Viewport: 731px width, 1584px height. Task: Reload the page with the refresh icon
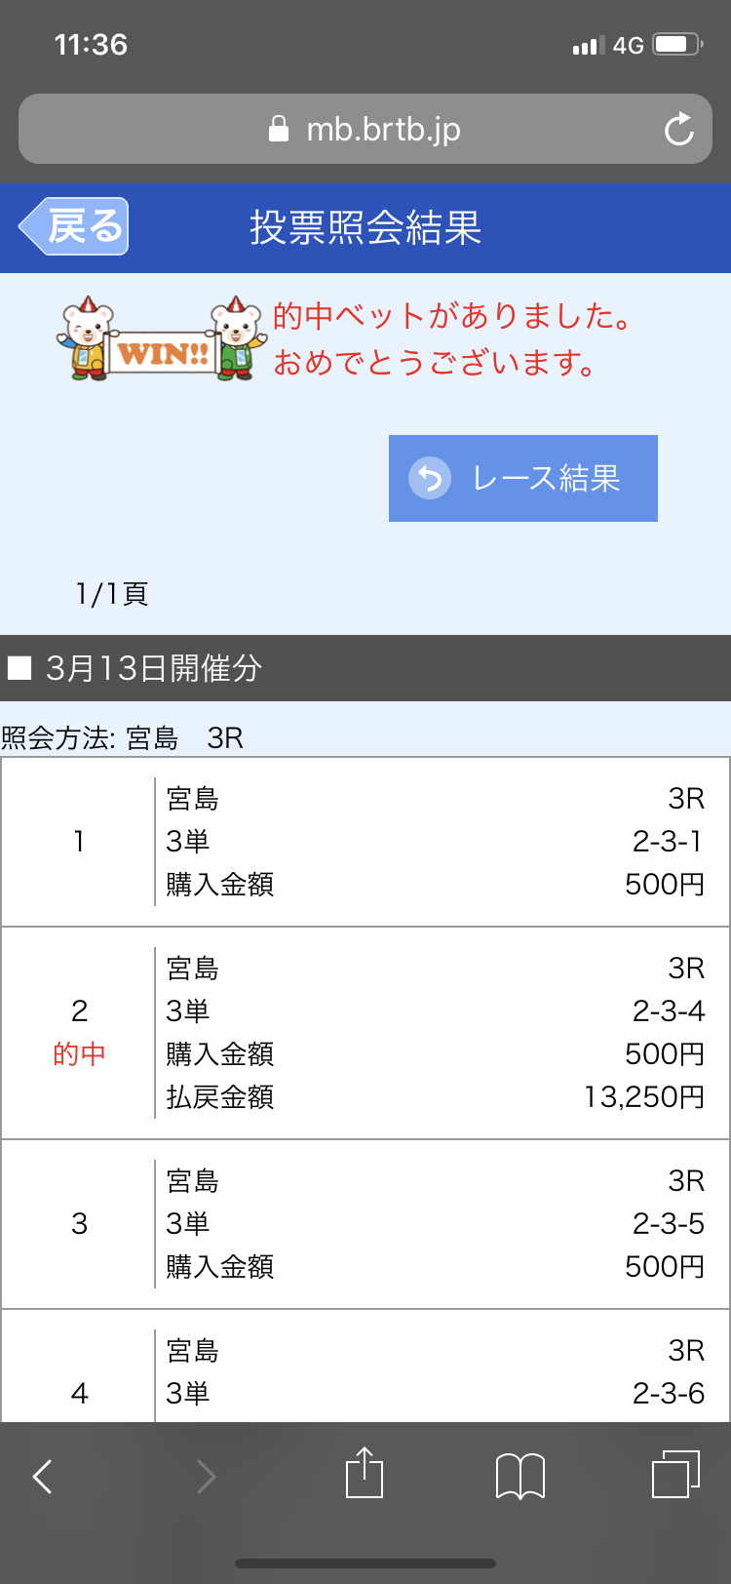678,129
